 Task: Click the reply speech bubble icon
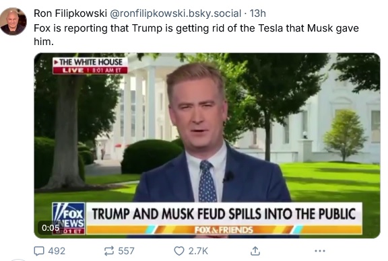pyautogui.click(x=39, y=251)
